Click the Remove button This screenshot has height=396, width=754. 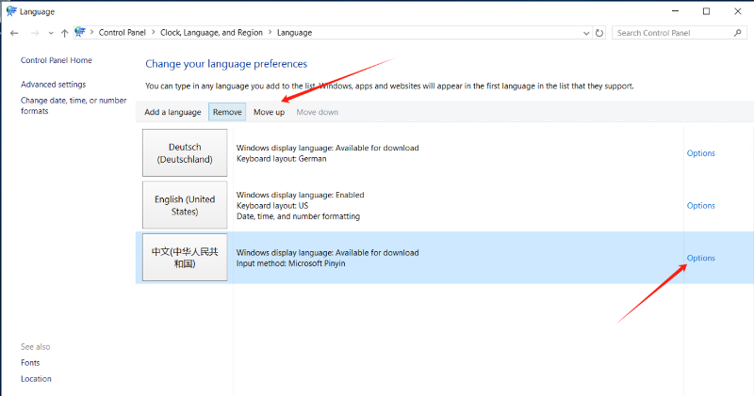coord(227,112)
